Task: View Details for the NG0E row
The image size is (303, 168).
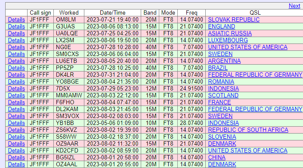Action: 16,47
